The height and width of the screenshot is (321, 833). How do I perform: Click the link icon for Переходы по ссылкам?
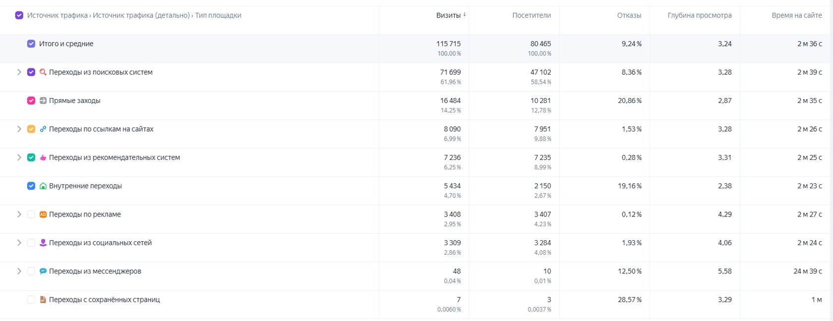[x=43, y=129]
